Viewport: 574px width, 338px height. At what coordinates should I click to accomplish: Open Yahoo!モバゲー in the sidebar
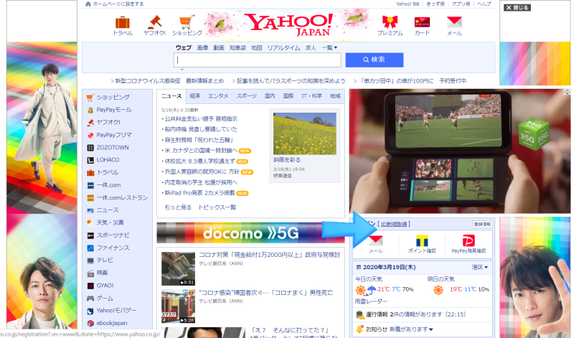(116, 310)
